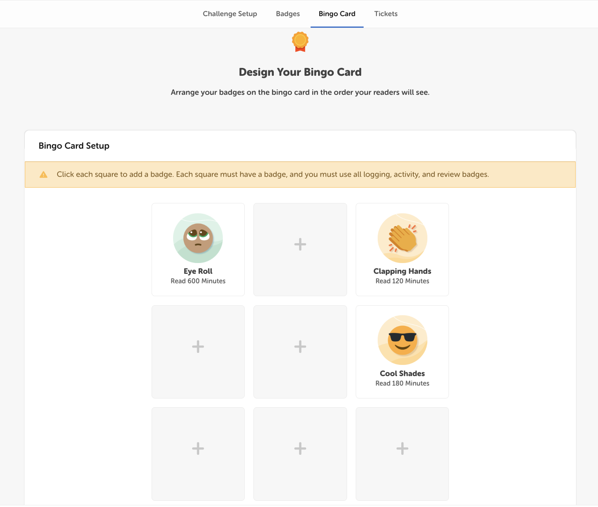Click the Cool Shades sunglasses badge icon
The height and width of the screenshot is (507, 598).
(402, 340)
